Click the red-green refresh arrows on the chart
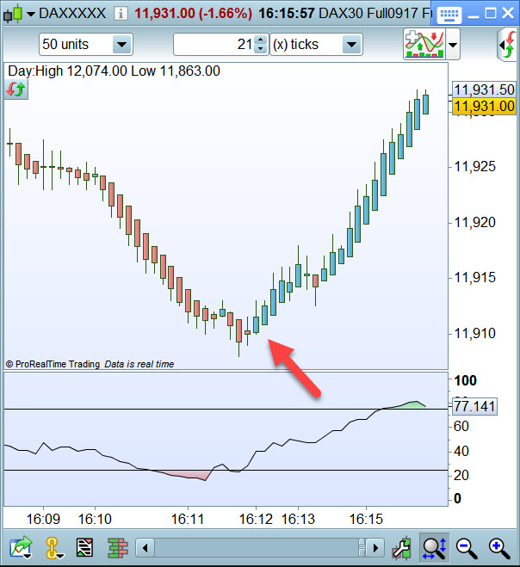 [15, 89]
